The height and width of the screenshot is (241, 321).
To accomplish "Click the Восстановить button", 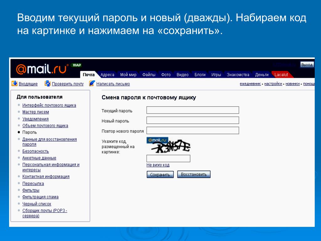I will point(194,174).
